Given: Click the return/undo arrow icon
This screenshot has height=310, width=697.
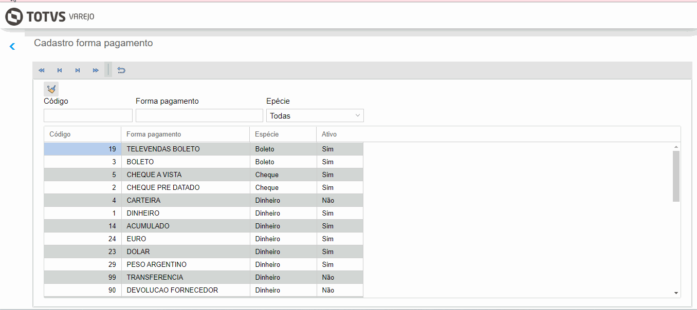Looking at the screenshot, I should tap(121, 70).
